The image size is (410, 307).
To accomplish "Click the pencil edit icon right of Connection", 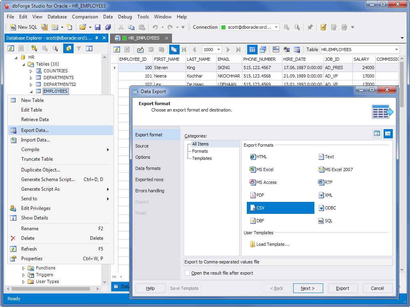I will 324,27.
